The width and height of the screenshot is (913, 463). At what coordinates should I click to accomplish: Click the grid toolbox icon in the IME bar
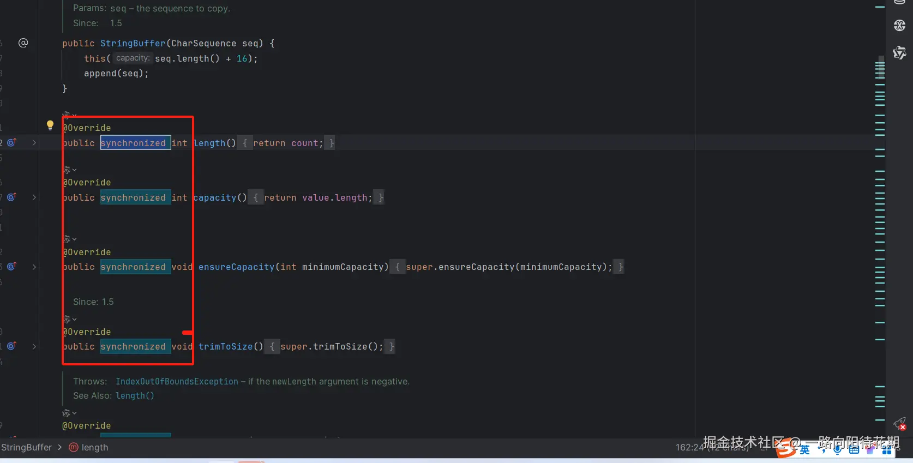(887, 450)
